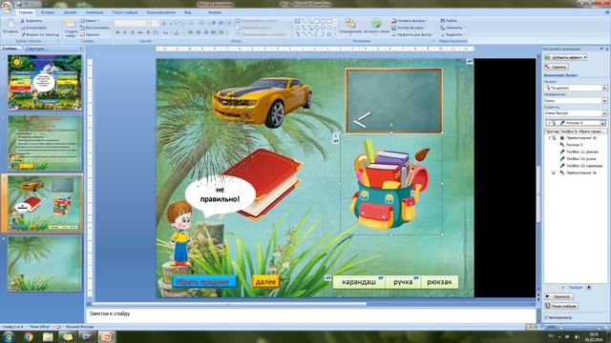Viewport: 611px width, 343px height.
Task: Click Replace (Заменить) in ribbon
Action: [452, 28]
